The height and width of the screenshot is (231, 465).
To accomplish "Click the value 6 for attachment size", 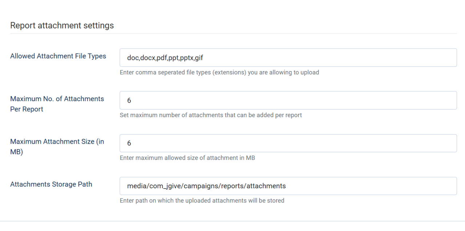I will click(x=129, y=143).
